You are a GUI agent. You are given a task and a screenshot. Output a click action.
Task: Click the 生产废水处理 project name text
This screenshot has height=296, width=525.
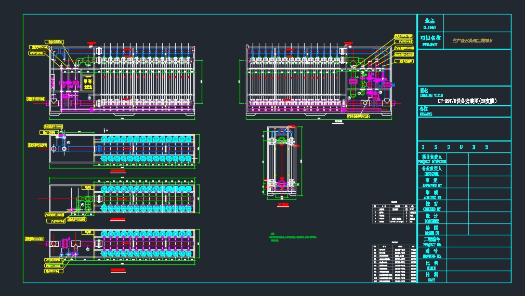coord(472,40)
